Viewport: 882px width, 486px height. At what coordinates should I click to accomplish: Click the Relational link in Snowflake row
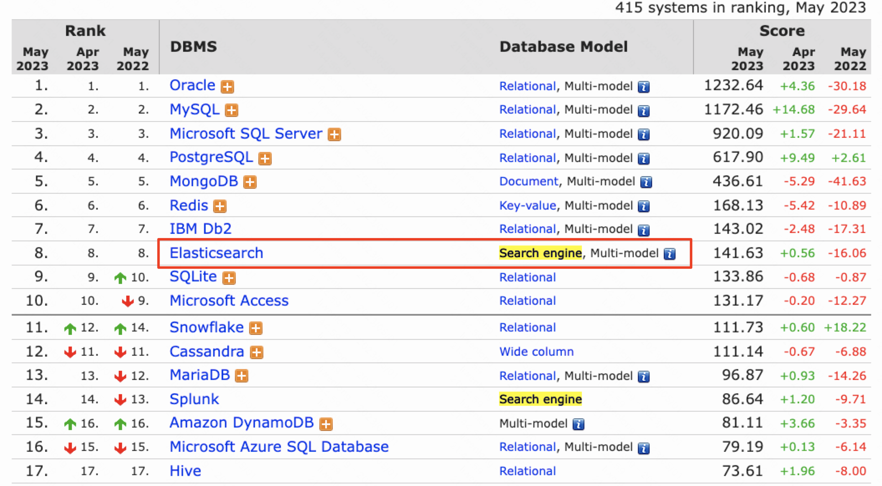(528, 327)
